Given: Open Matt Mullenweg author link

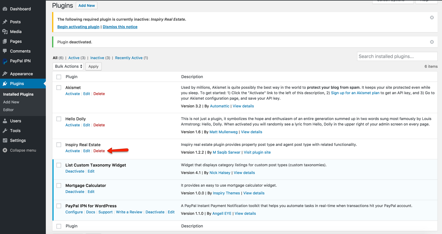Looking at the screenshot, I should tap(223, 132).
